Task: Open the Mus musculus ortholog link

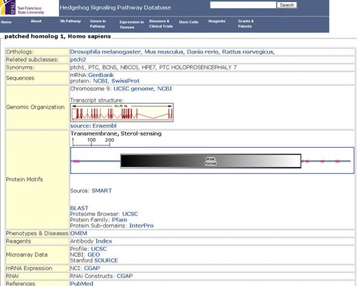Action: click(164, 52)
